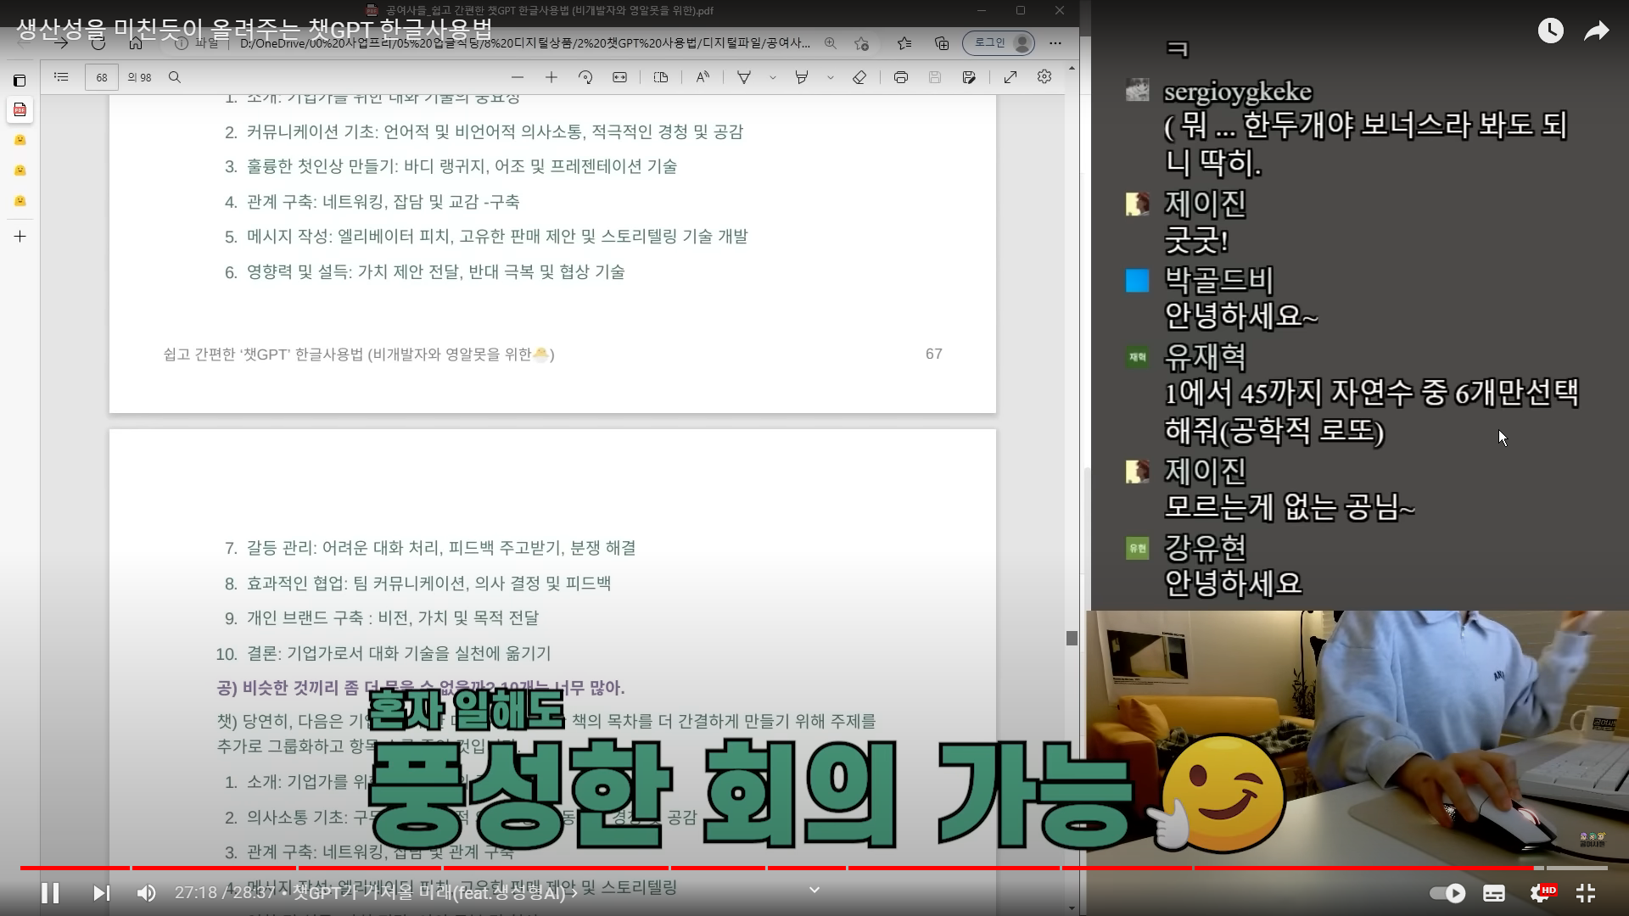Zoom in the PDF with plus
Screen dimensions: 1629x916
coord(551,77)
